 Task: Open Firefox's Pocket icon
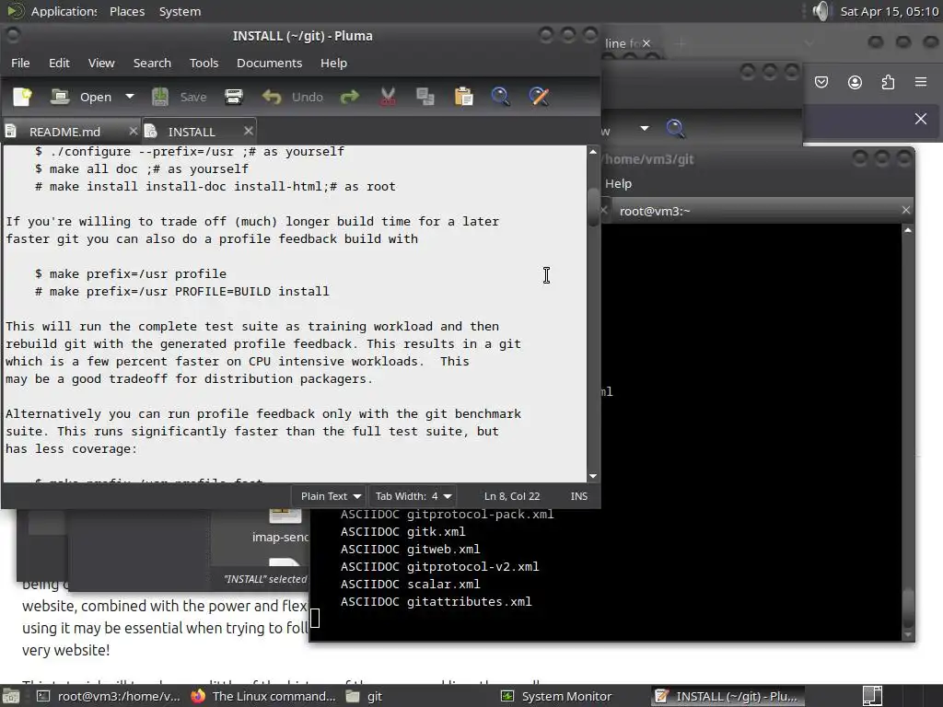tap(821, 82)
